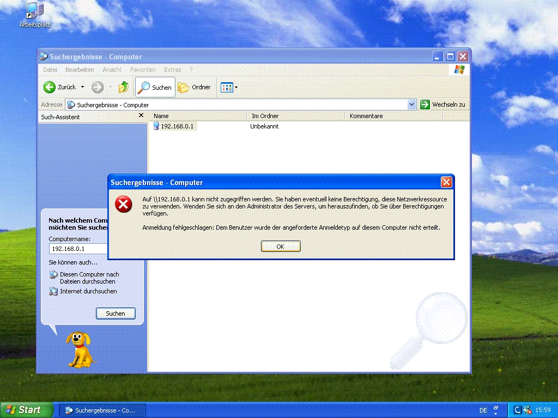Open the Ansichten view icon dropdown
This screenshot has width=558, height=418.
229,87
